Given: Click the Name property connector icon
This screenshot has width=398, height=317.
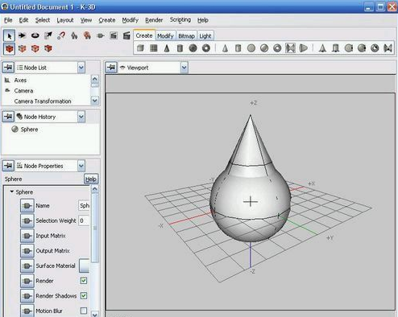Looking at the screenshot, I should [x=27, y=206].
